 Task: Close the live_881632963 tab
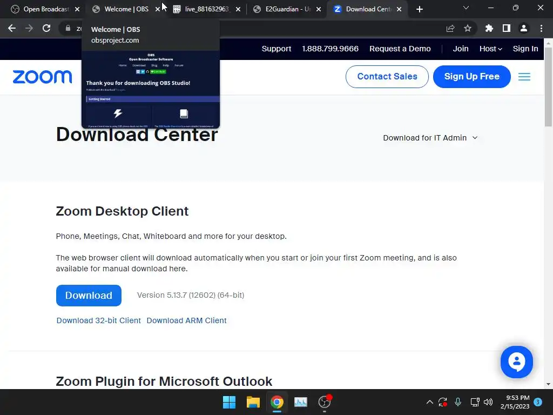[238, 9]
